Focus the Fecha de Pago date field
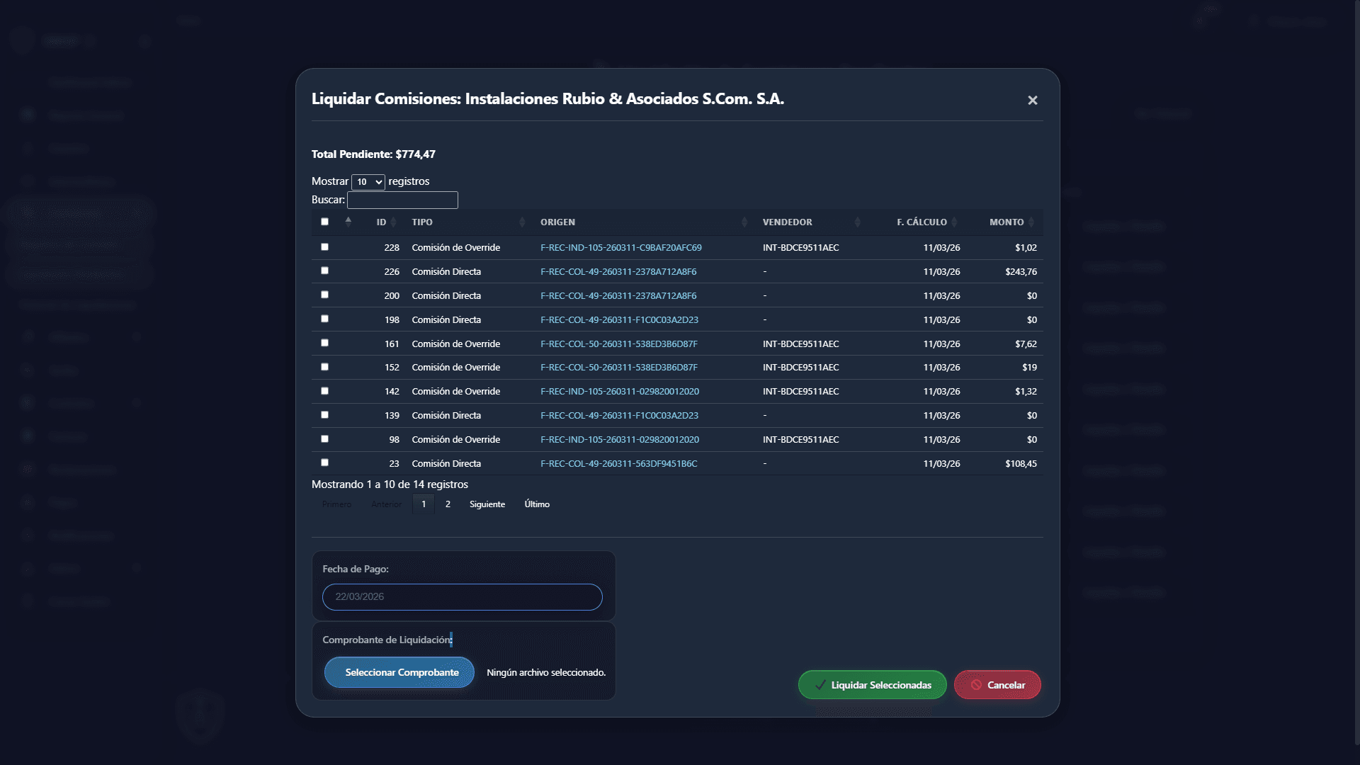1360x765 pixels. click(x=462, y=596)
